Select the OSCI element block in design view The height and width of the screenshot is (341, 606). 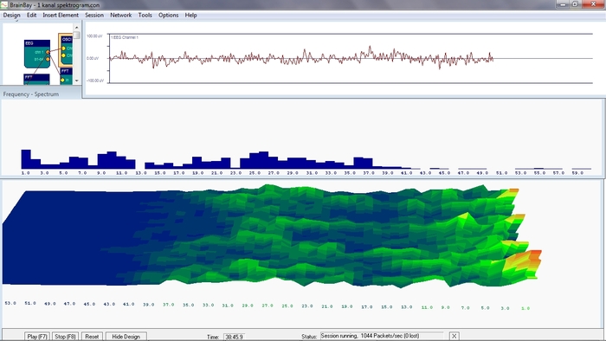point(66,49)
